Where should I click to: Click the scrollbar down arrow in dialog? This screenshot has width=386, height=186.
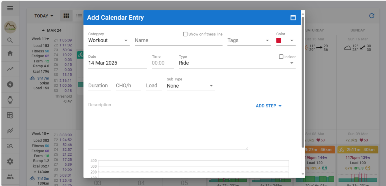(303, 174)
